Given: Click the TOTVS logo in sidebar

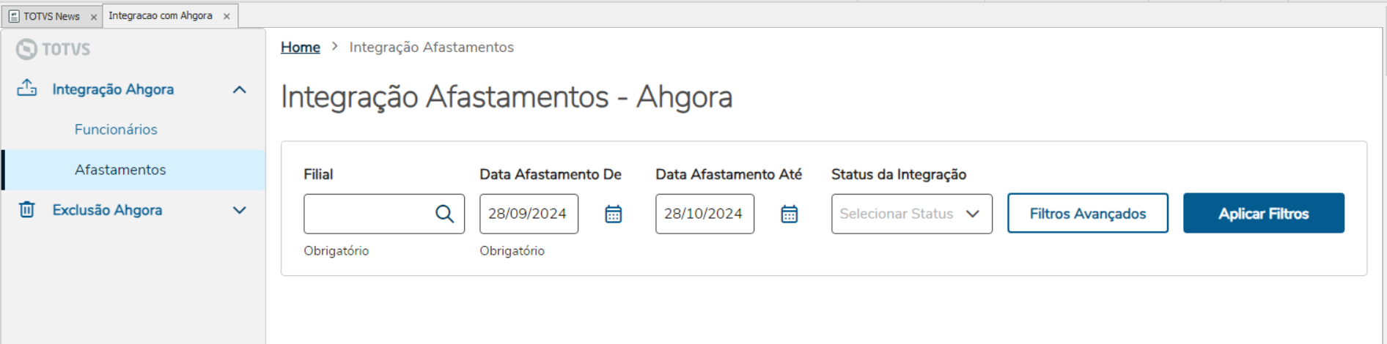Looking at the screenshot, I should point(53,49).
